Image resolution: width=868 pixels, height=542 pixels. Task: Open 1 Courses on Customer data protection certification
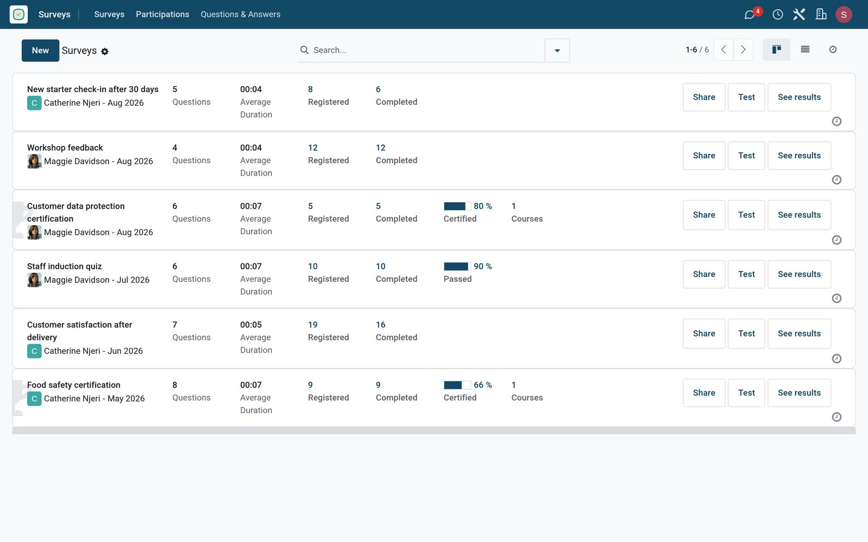tap(527, 212)
